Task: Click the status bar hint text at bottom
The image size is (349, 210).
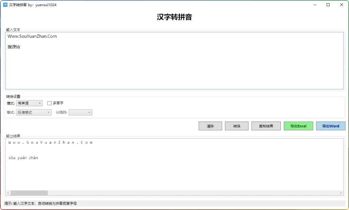Action: point(41,203)
